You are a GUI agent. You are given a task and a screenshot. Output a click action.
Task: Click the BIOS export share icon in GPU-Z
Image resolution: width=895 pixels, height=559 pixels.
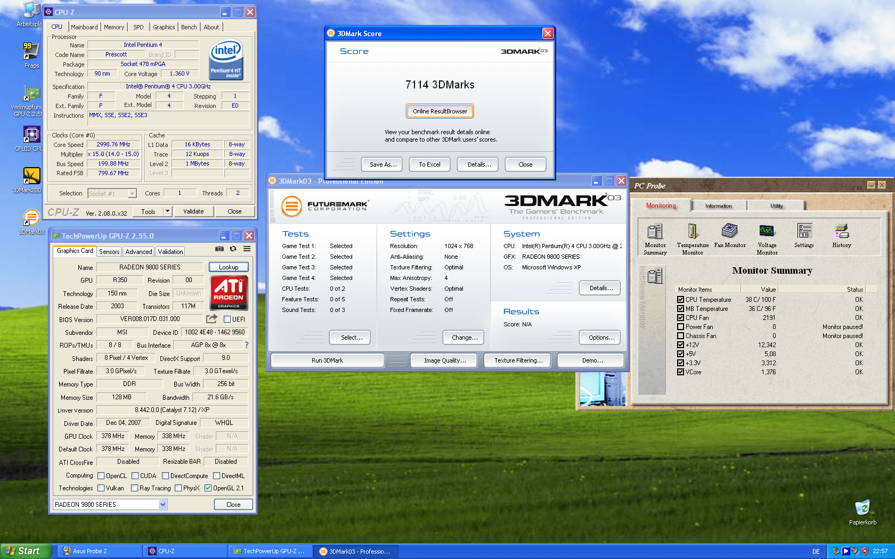[211, 319]
